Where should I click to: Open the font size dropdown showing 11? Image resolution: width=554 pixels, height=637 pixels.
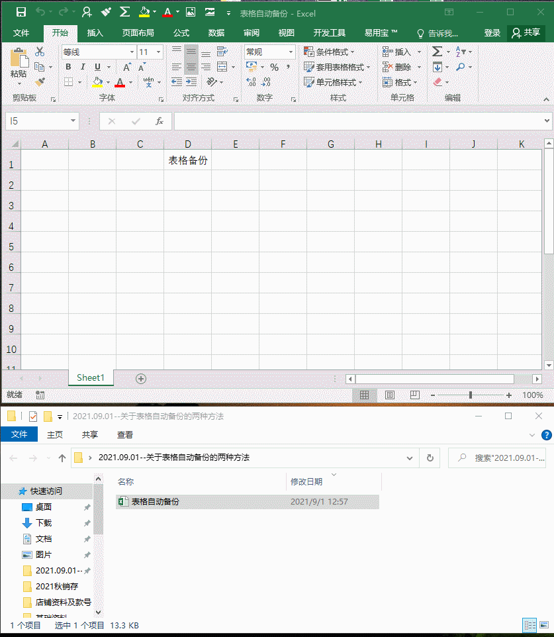click(x=158, y=52)
